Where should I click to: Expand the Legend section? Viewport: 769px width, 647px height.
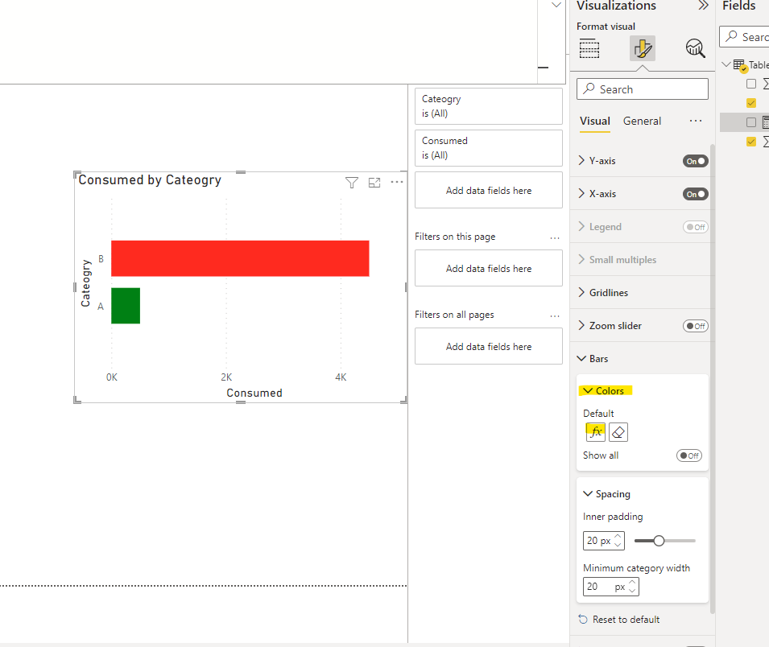pos(581,226)
